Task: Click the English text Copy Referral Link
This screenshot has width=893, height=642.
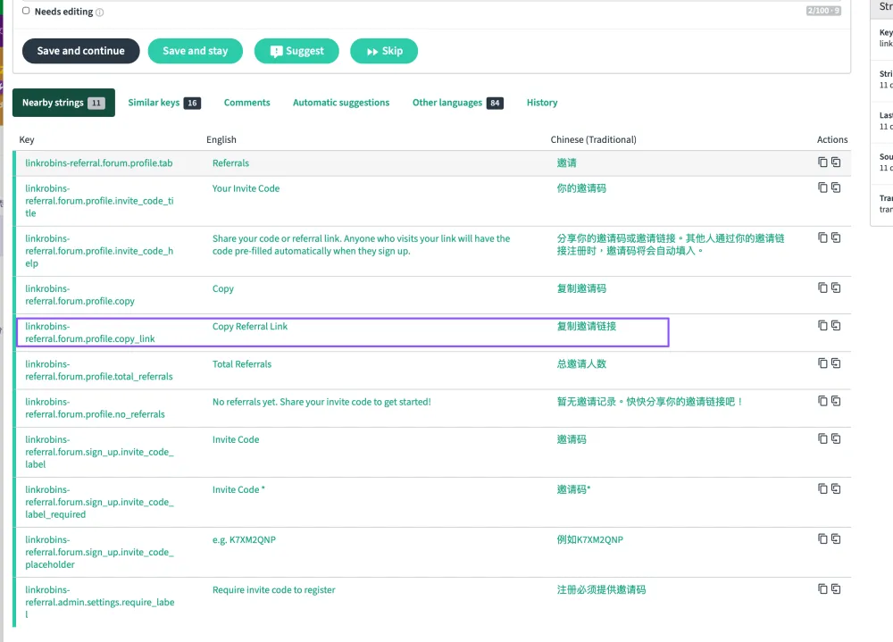Action: coord(250,327)
